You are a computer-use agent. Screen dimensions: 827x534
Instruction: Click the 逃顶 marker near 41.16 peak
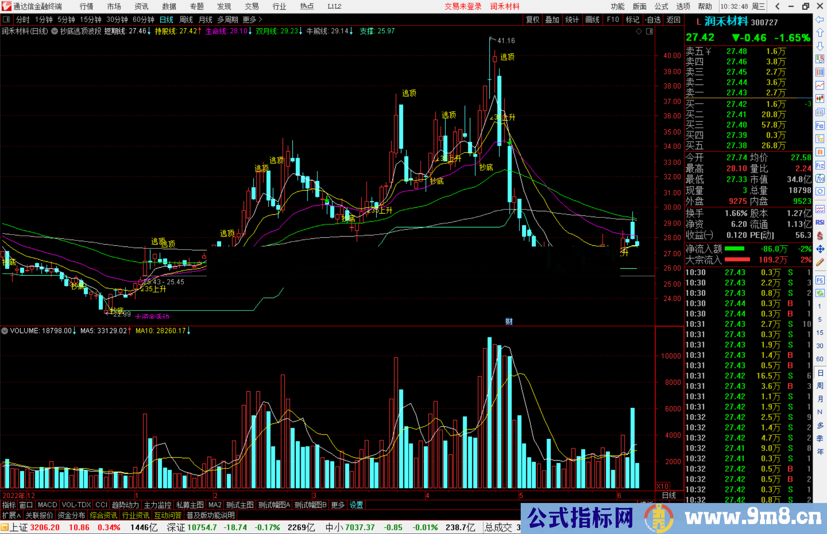pyautogui.click(x=507, y=57)
